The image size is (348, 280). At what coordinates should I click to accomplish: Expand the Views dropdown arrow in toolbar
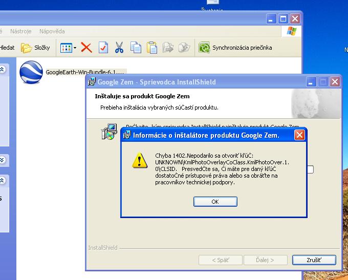75,48
